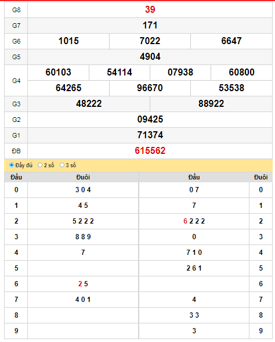Click the G6 number 1015
This screenshot has height=342, width=275.
tap(68, 41)
